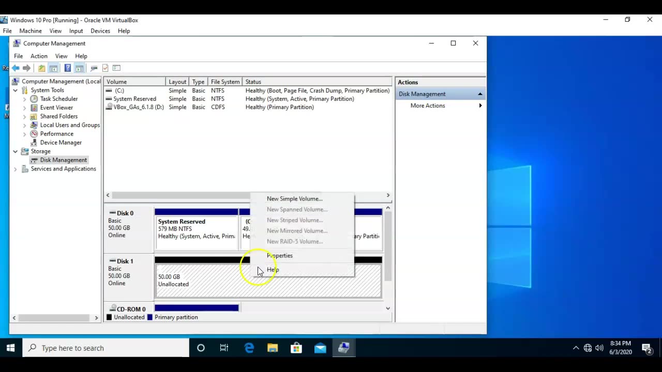Screen dimensions: 662x372
Task: Open the VirtualBox Input menu
Action: (76, 31)
